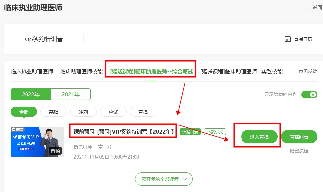
Task: Click the 置顶 pin badge on thumbnail
Action: point(56,151)
